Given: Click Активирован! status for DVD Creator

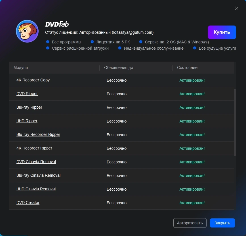Looking at the screenshot, I should 192,203.
